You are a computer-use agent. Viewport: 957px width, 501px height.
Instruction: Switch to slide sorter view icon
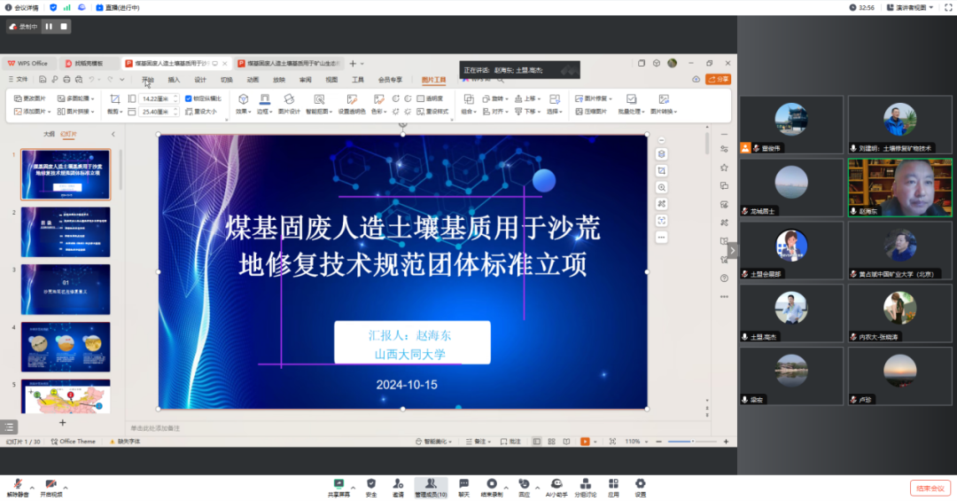[x=551, y=441]
